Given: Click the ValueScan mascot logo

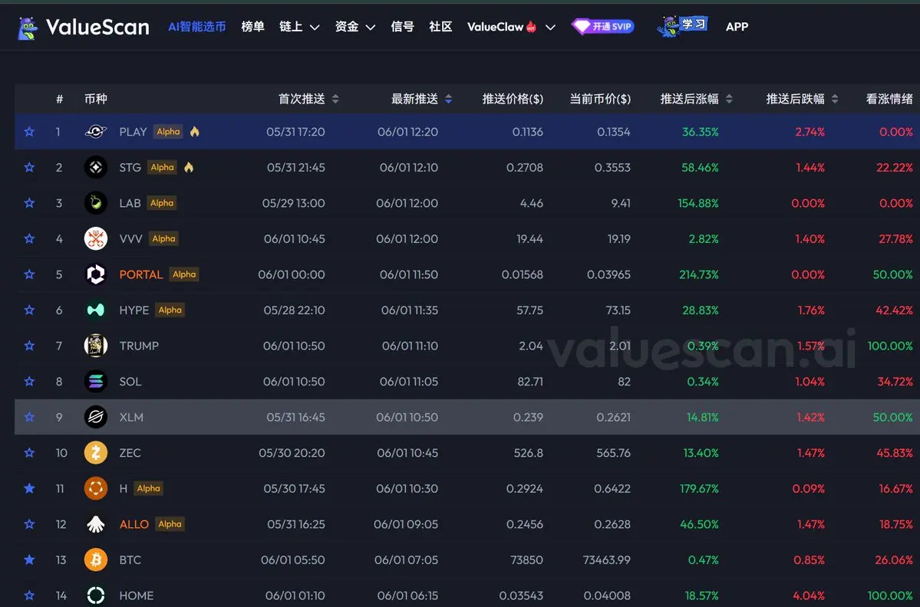Looking at the screenshot, I should (x=27, y=28).
